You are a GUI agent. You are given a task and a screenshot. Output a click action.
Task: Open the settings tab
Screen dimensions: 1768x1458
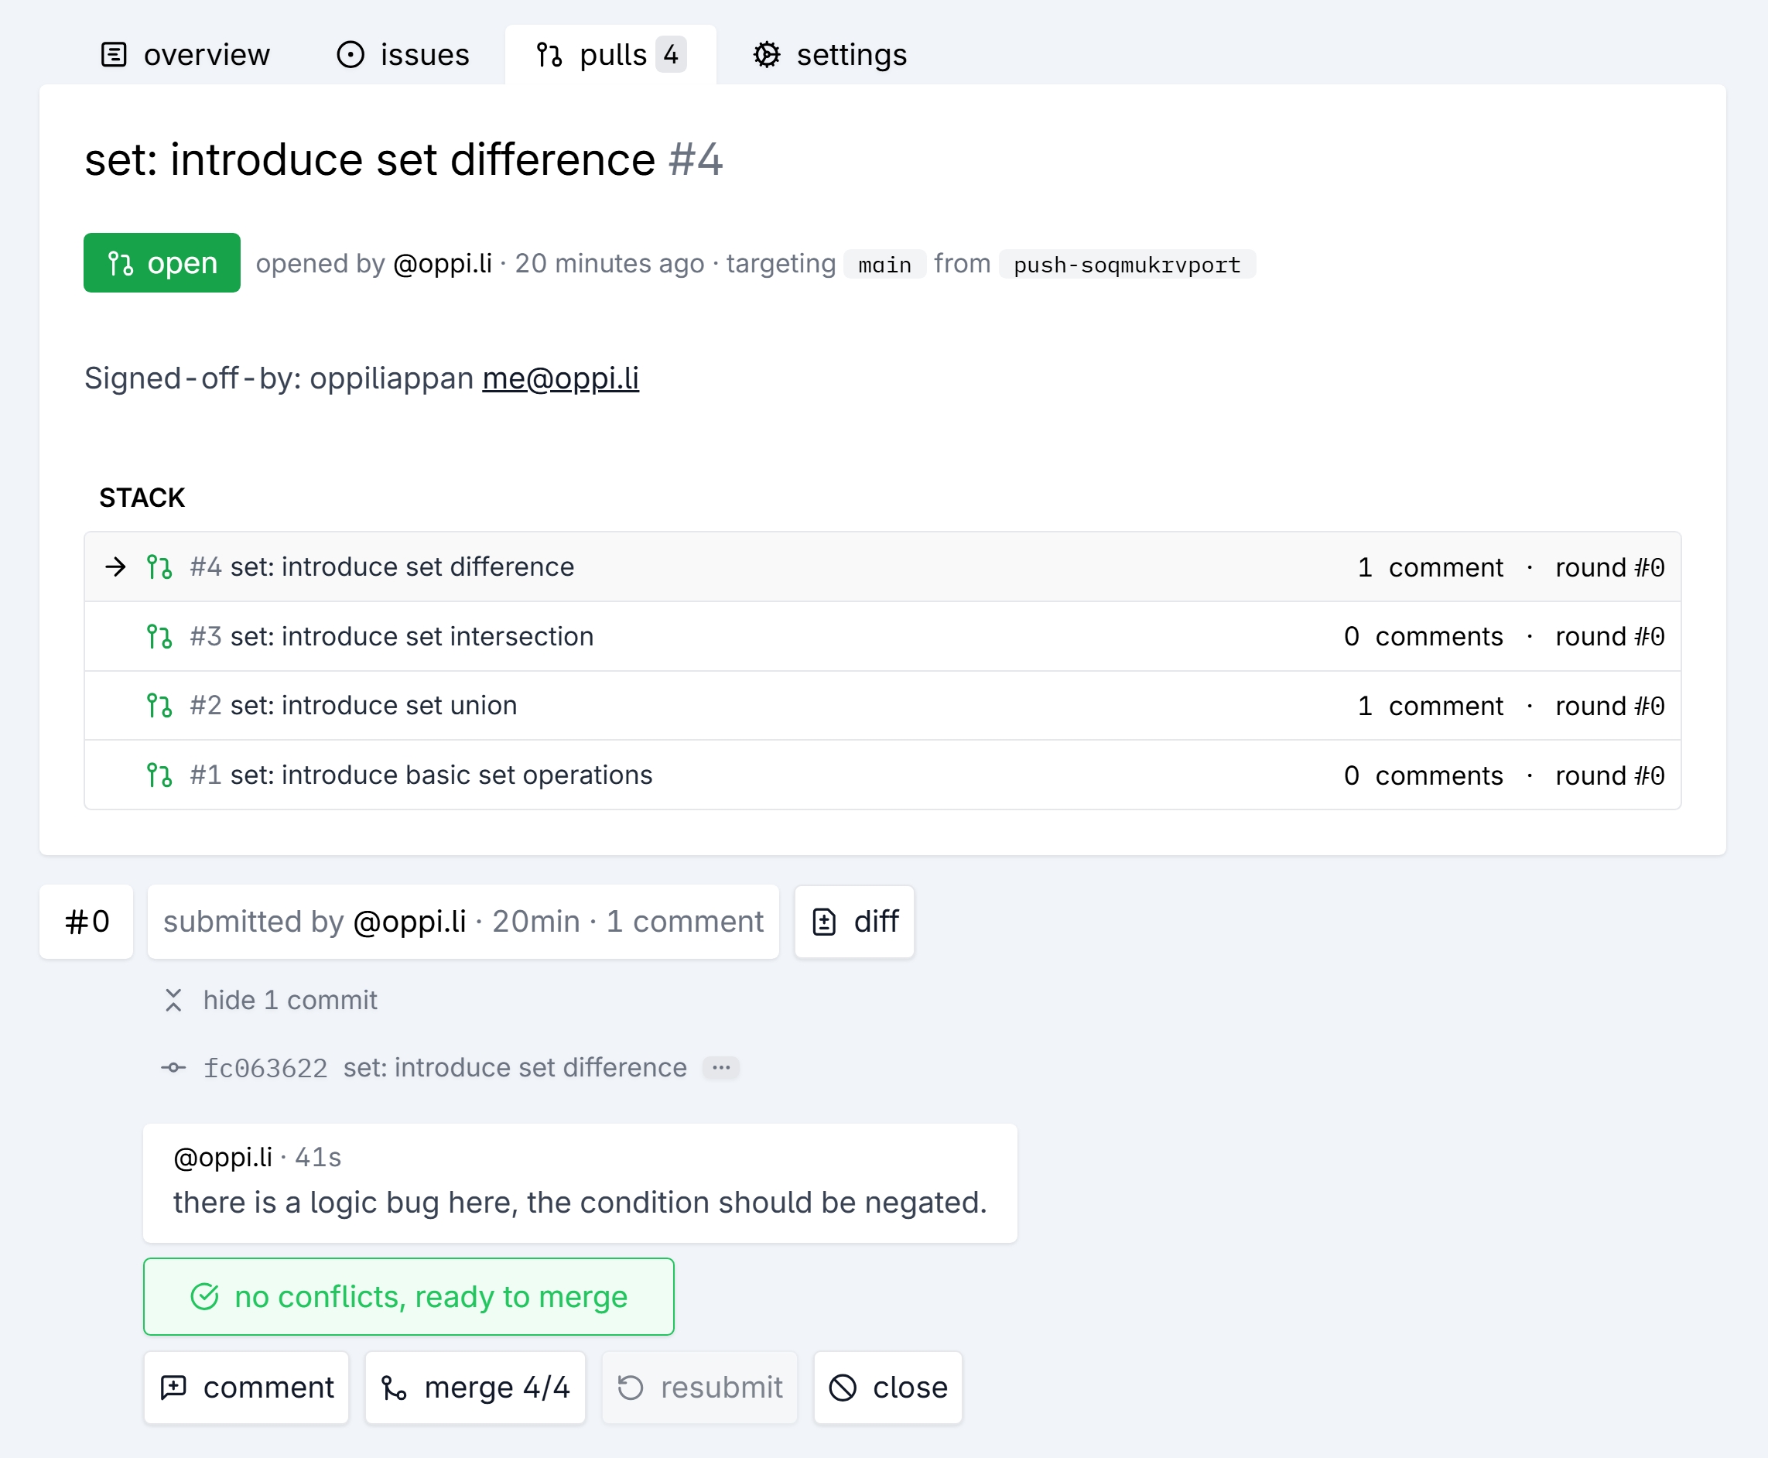click(x=829, y=56)
